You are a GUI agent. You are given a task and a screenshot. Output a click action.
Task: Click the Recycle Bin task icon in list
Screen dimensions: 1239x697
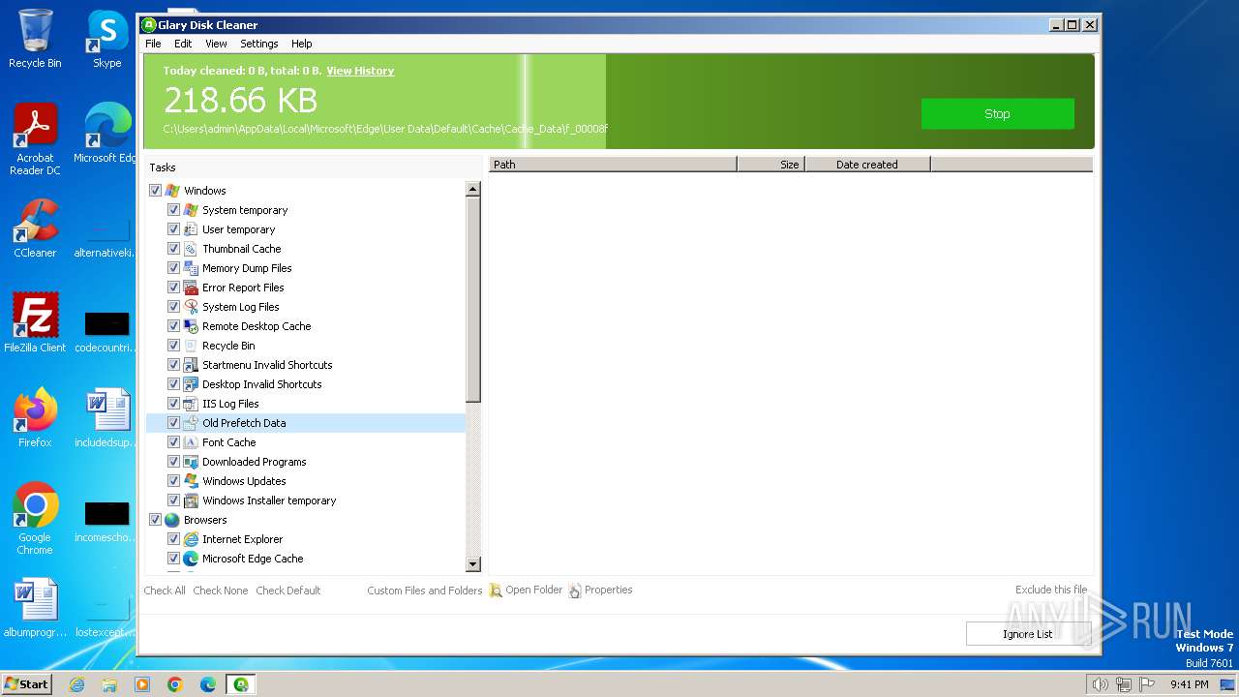point(191,346)
